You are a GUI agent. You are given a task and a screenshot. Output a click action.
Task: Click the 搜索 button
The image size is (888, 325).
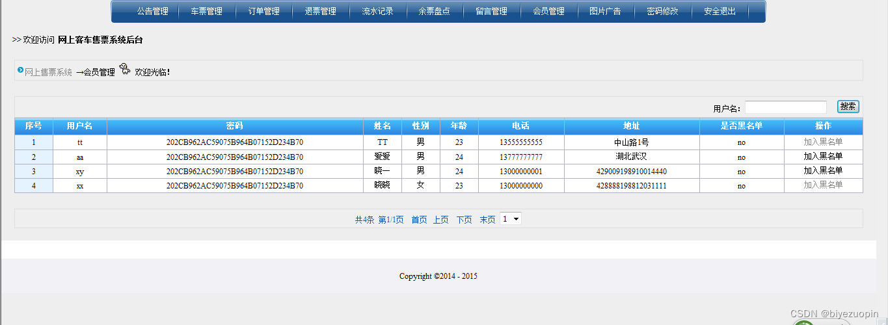[x=848, y=107]
